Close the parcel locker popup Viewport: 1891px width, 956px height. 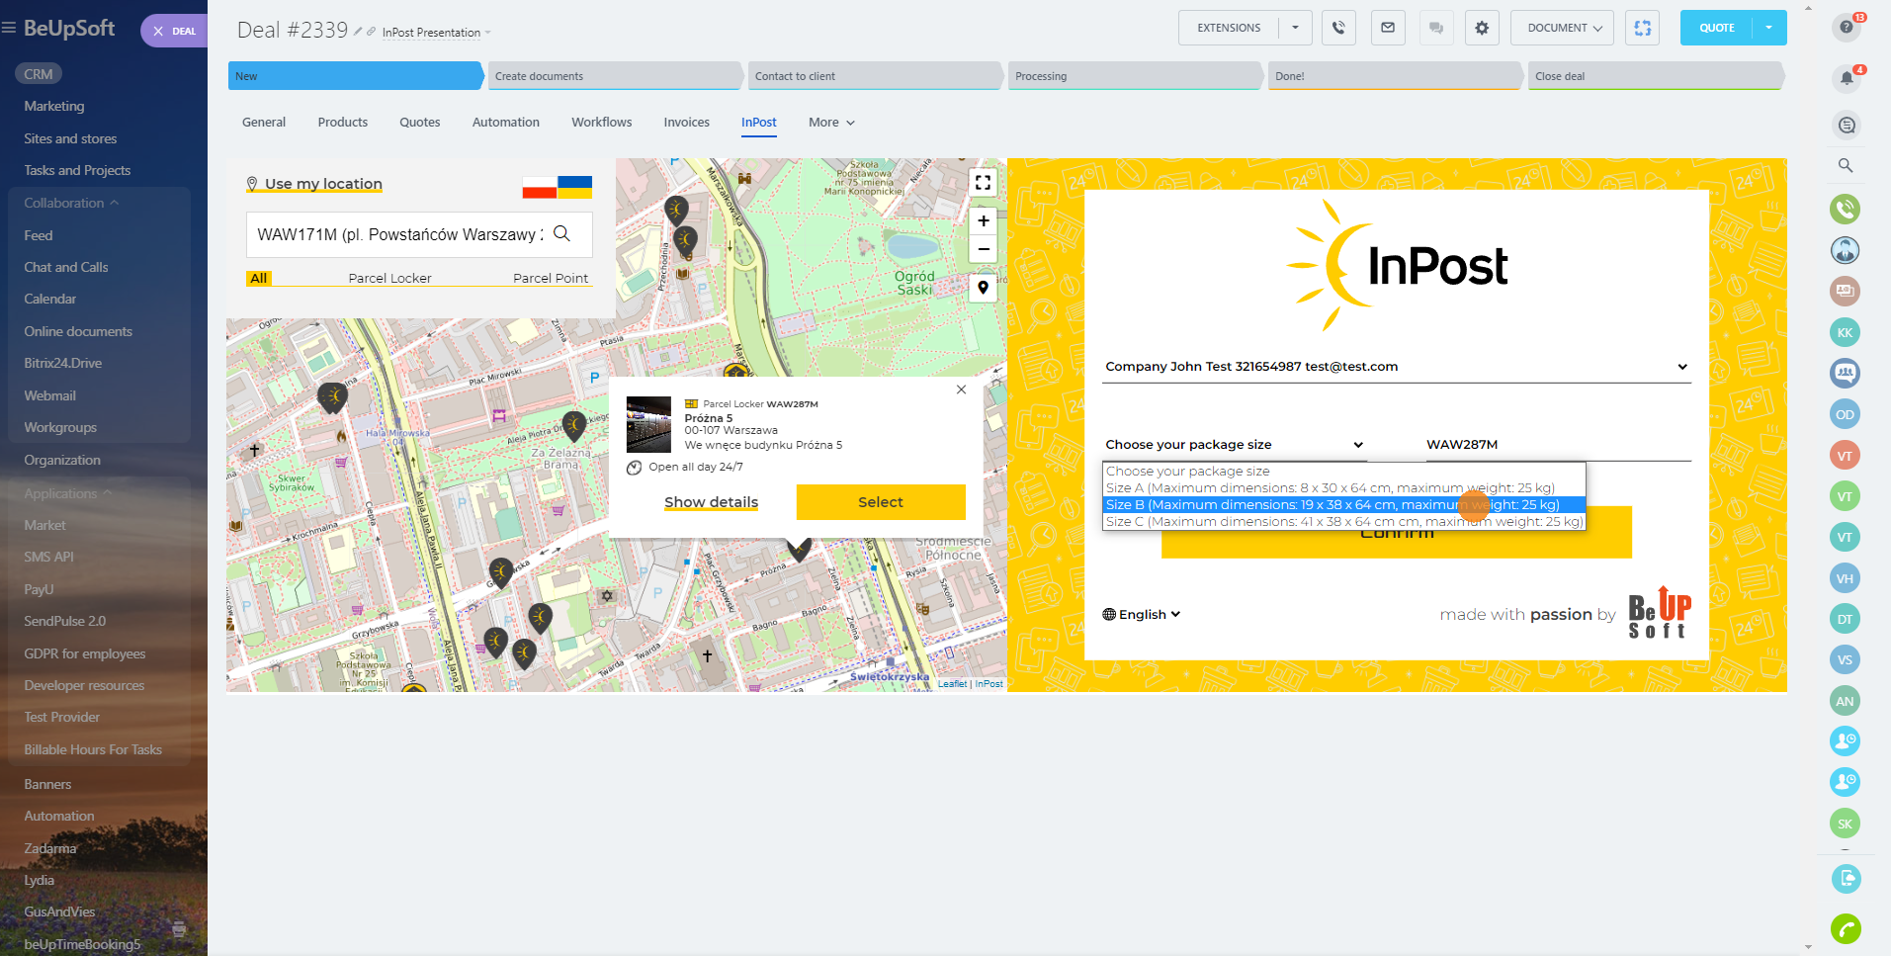[x=961, y=390]
